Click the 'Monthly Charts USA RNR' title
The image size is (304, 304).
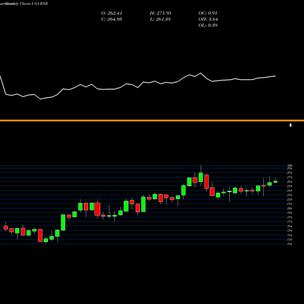click(27, 4)
